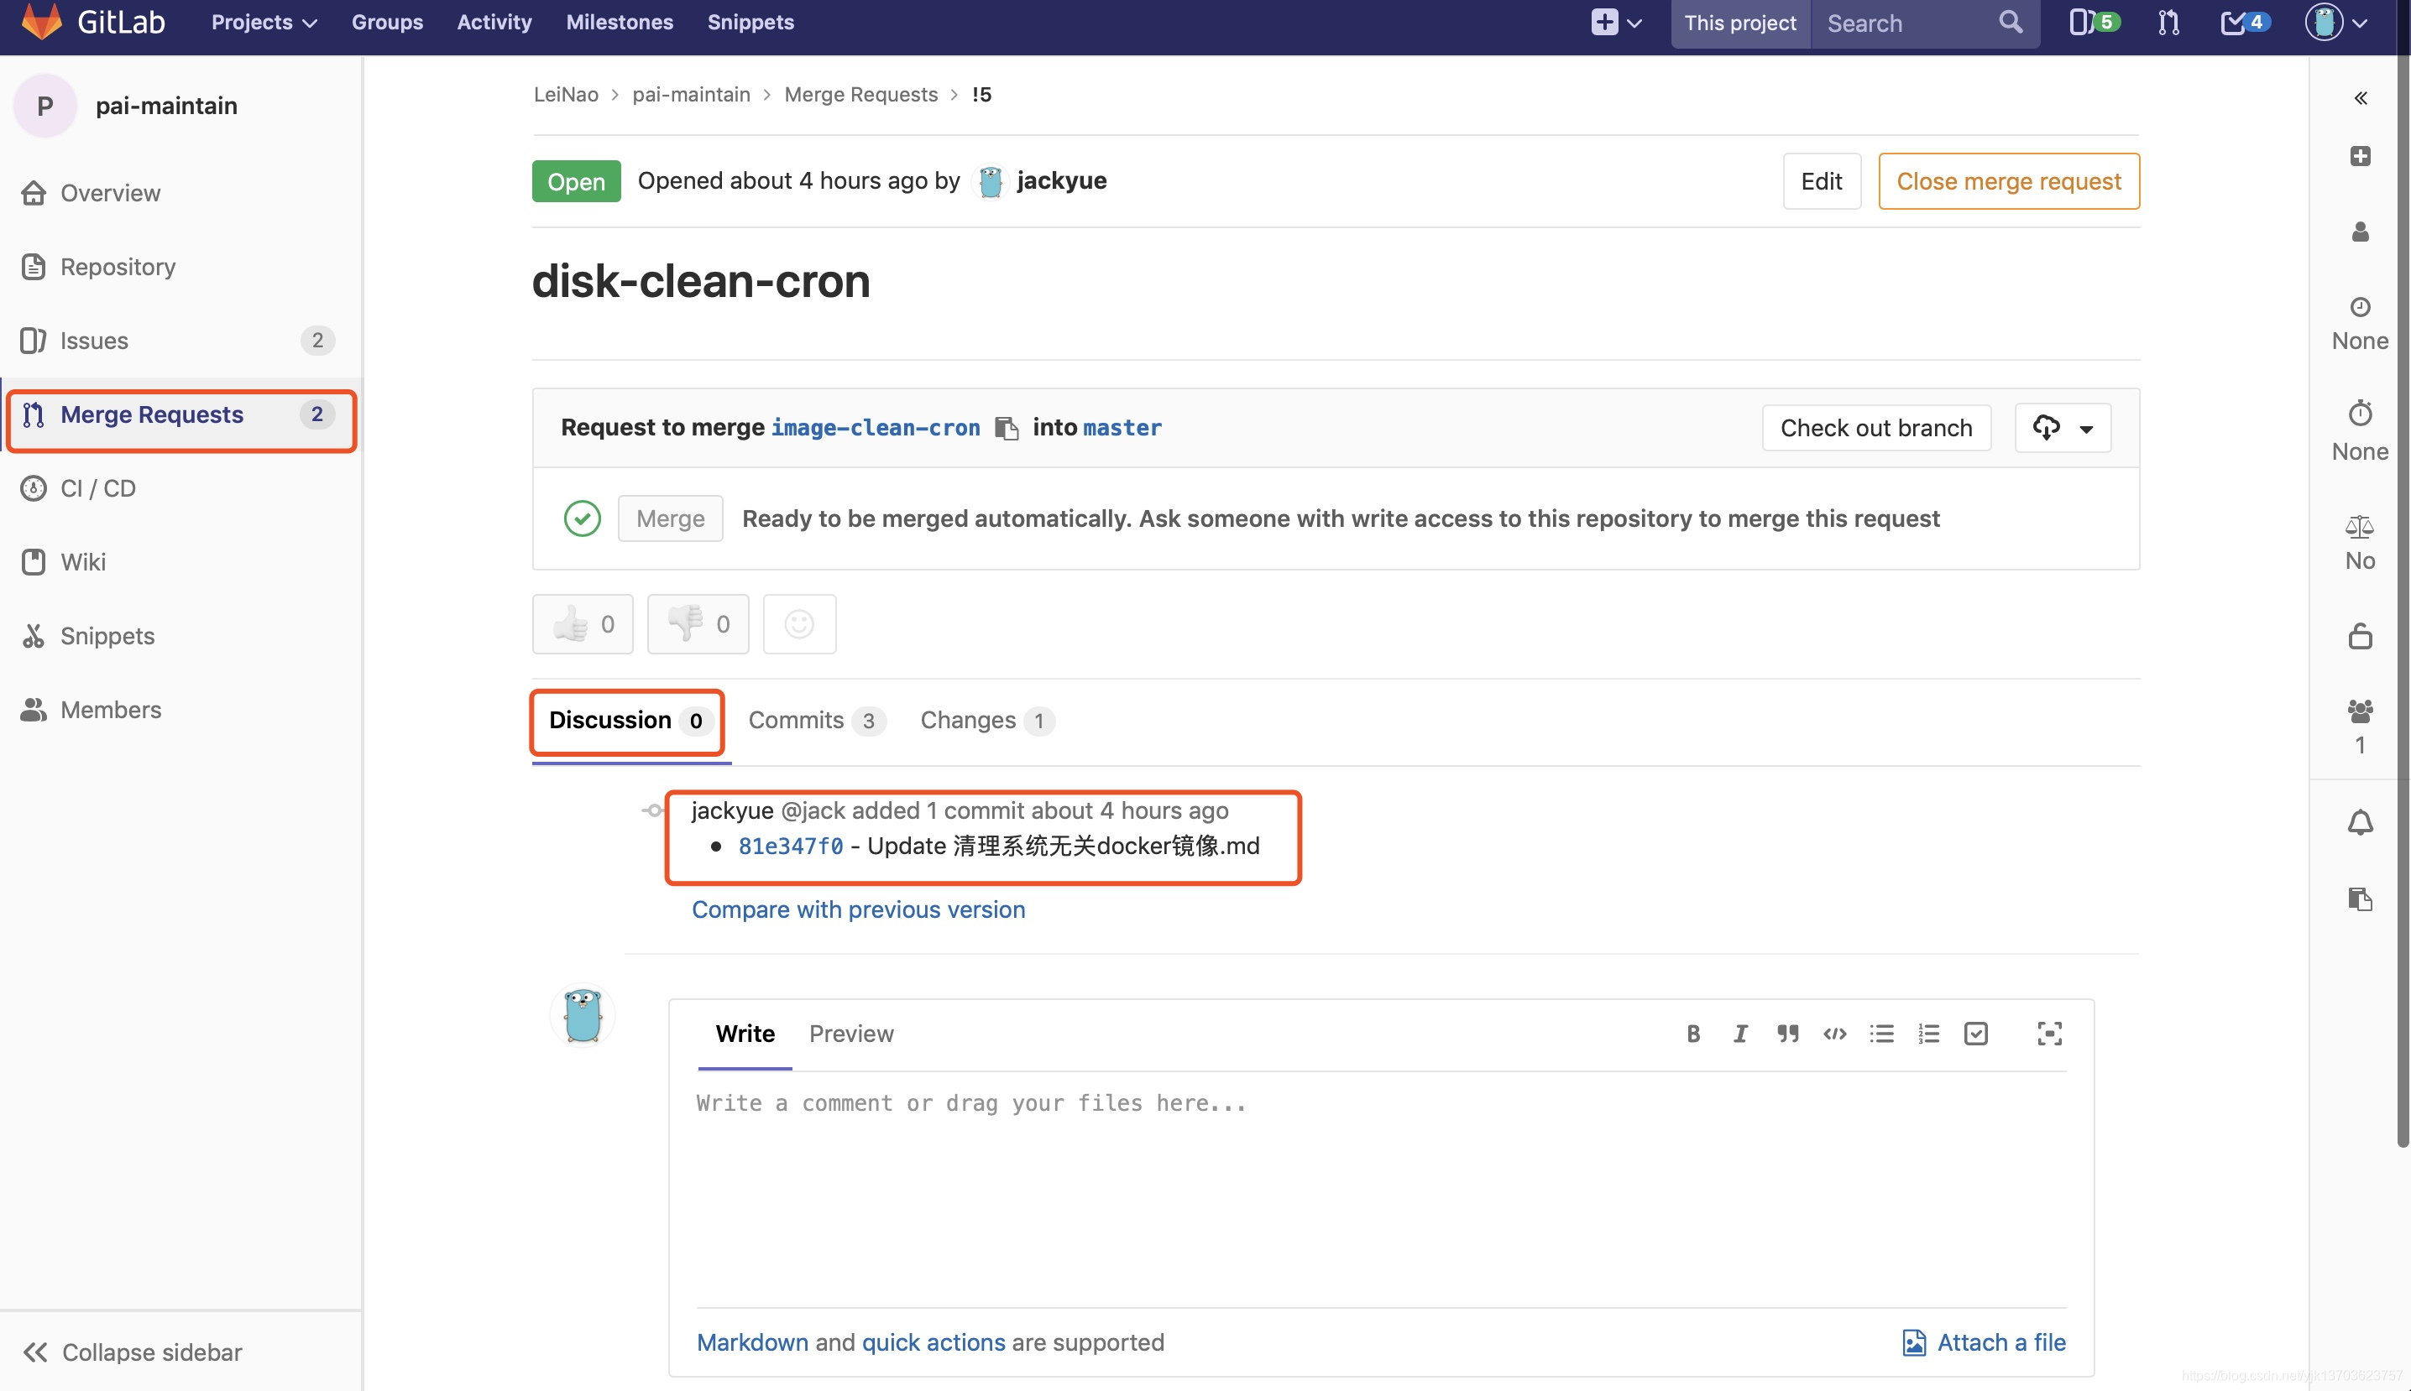Open master branch link
2411x1391 pixels.
[1122, 428]
